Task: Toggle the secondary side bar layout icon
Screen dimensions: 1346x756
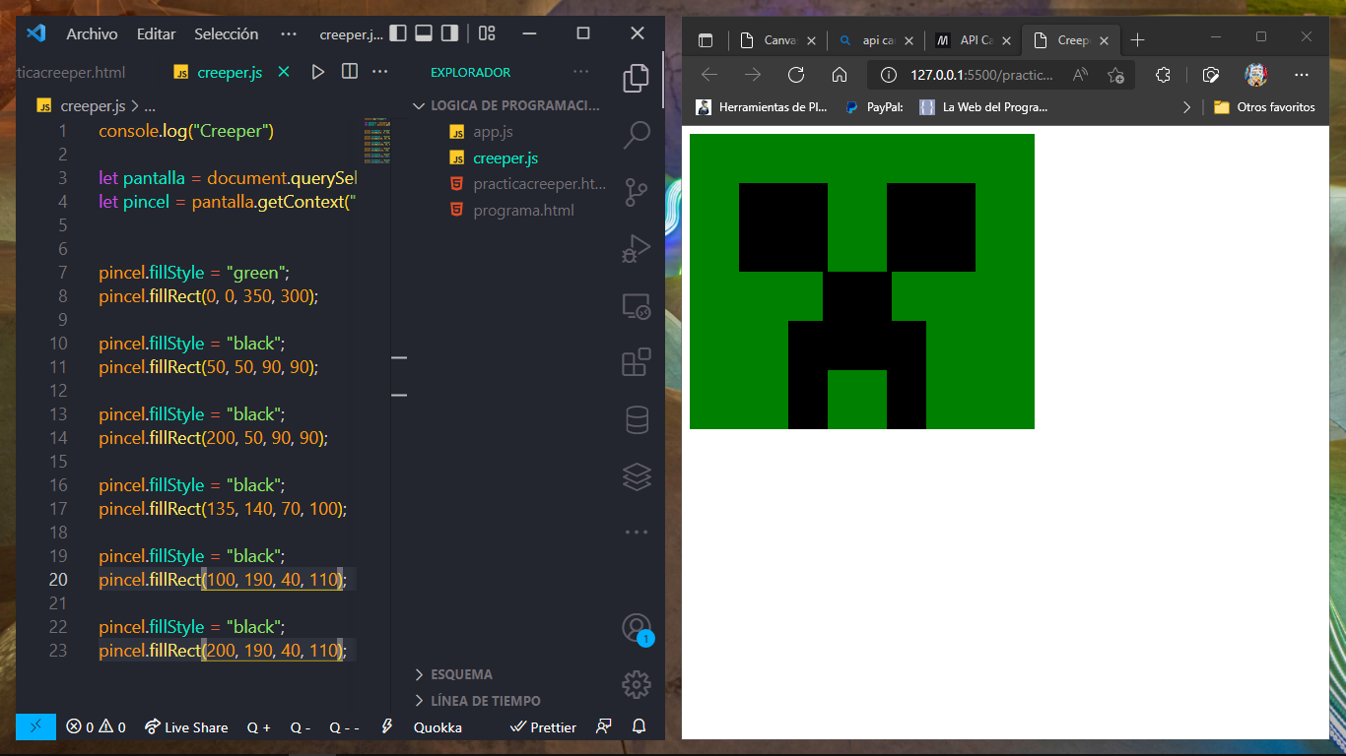Action: [x=449, y=33]
